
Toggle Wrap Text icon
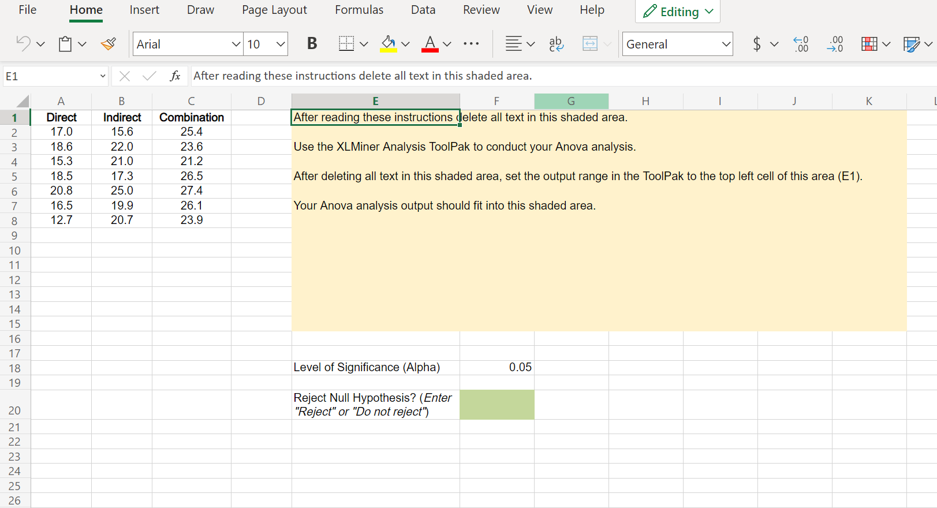pyautogui.click(x=556, y=44)
